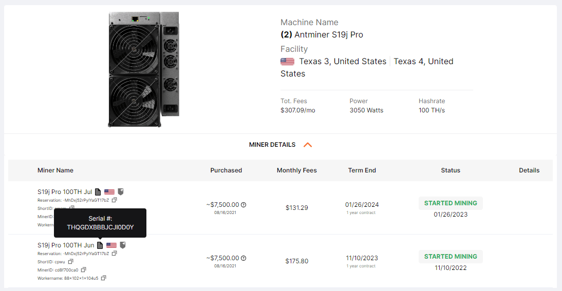Select the Texas 3, United States facility

tap(343, 62)
